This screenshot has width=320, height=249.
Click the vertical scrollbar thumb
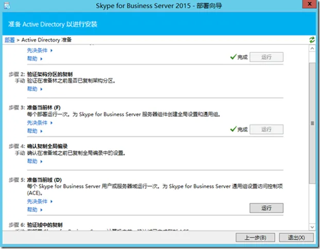[312, 123]
